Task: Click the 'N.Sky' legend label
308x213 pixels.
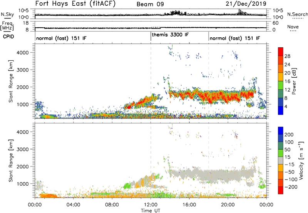Action: click(7, 14)
